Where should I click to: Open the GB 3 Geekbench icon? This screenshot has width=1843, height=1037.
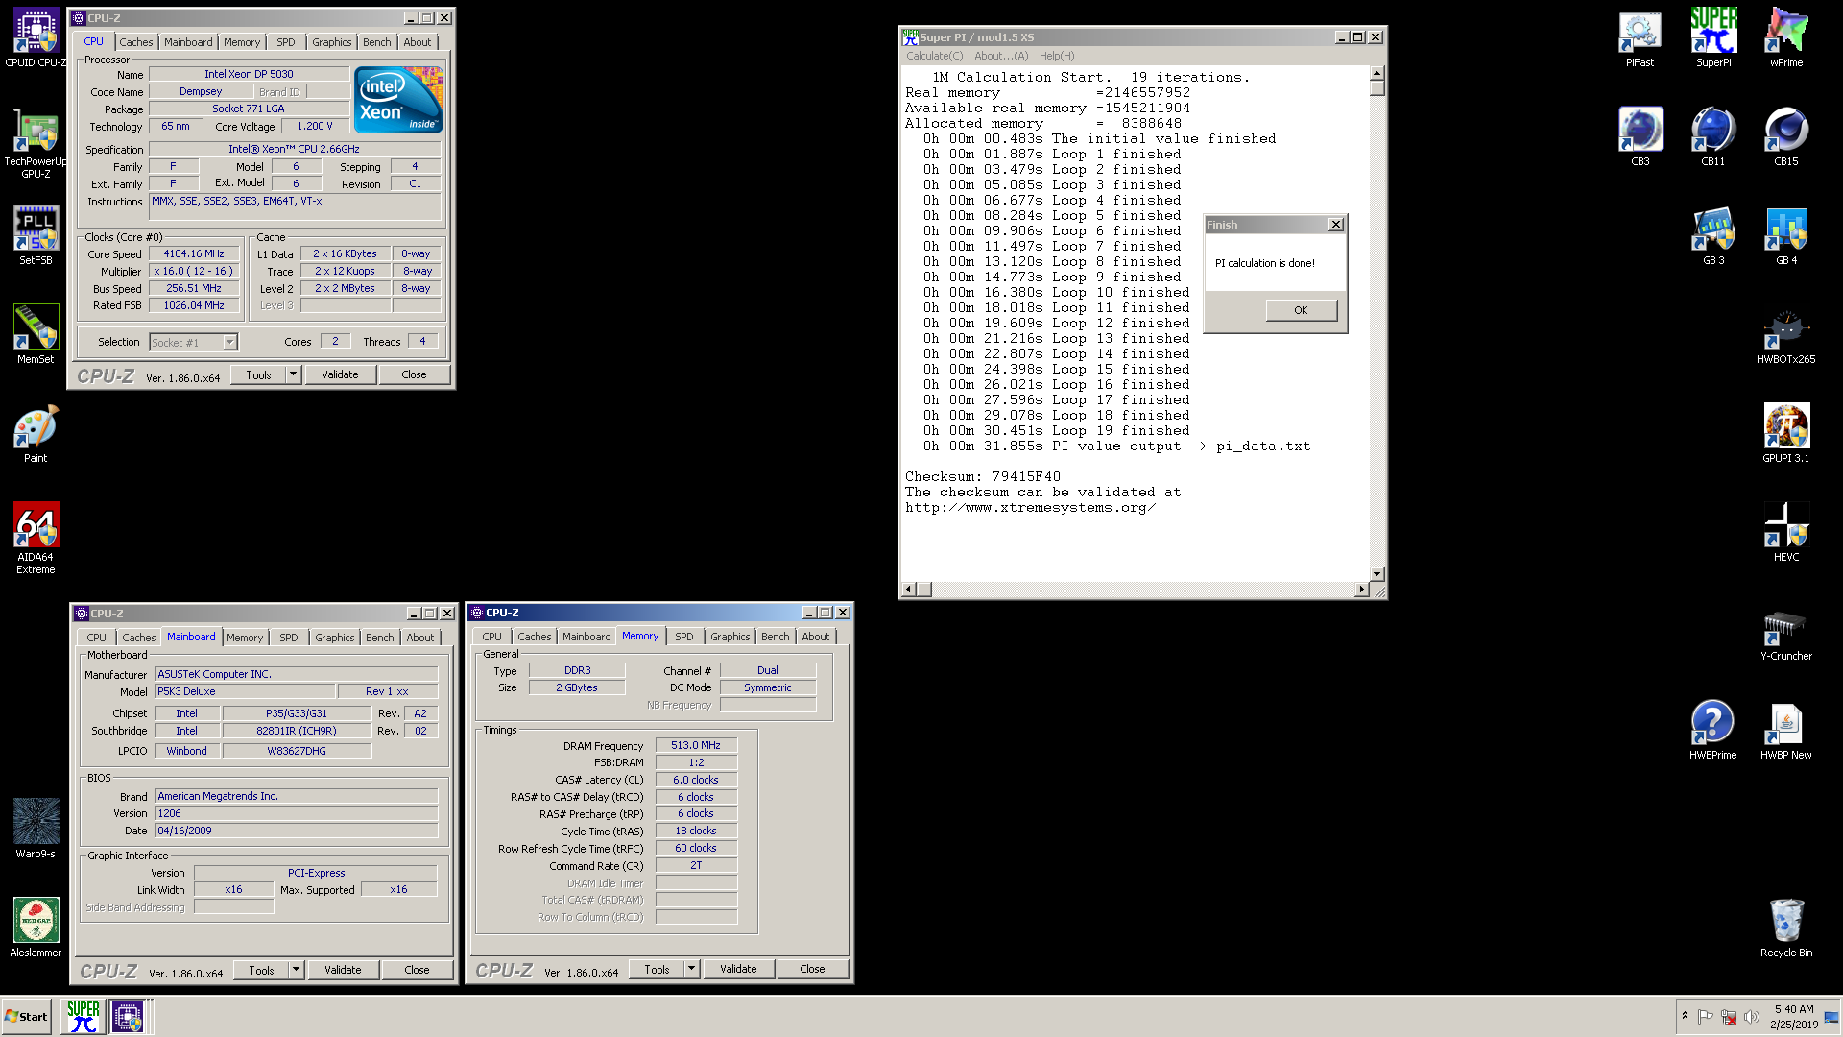tap(1712, 236)
